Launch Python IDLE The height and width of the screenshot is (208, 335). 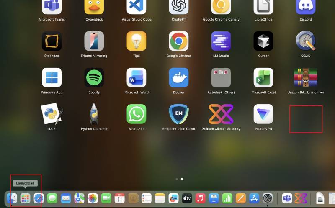(52, 114)
